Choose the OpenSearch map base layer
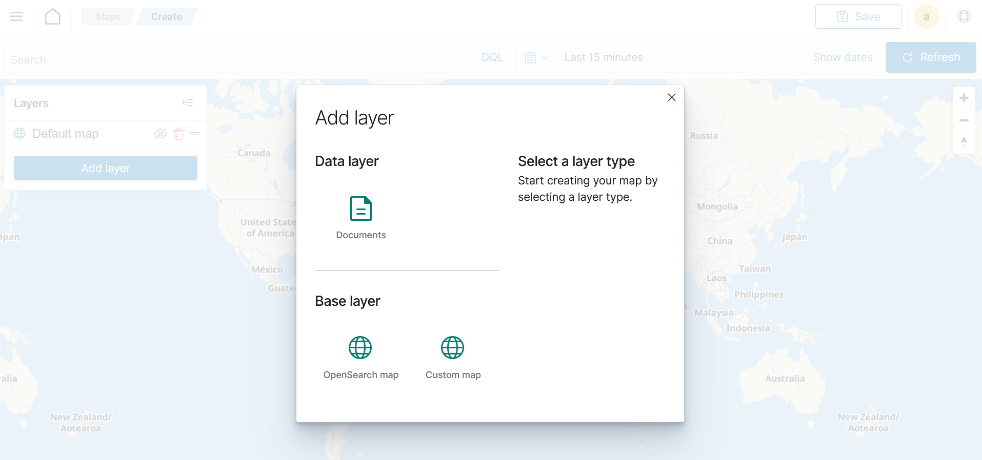982x460 pixels. coord(361,358)
